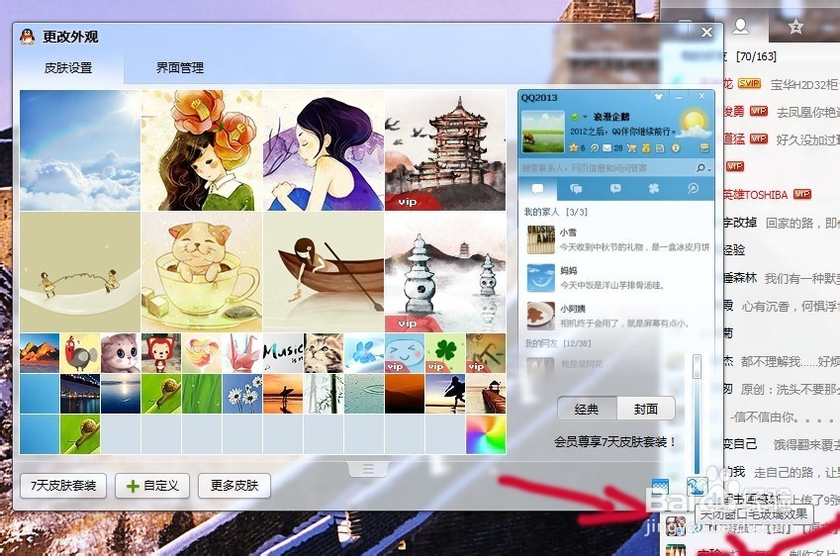Switch preview to 经典 mode
Viewport: 840px width, 556px height.
[x=587, y=410]
